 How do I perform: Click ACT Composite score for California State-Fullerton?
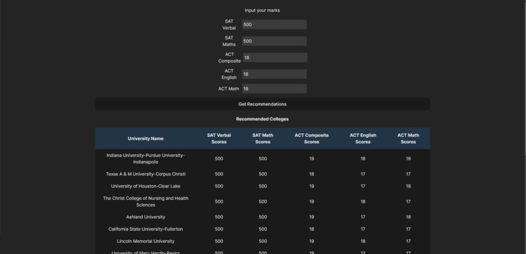[312, 229]
